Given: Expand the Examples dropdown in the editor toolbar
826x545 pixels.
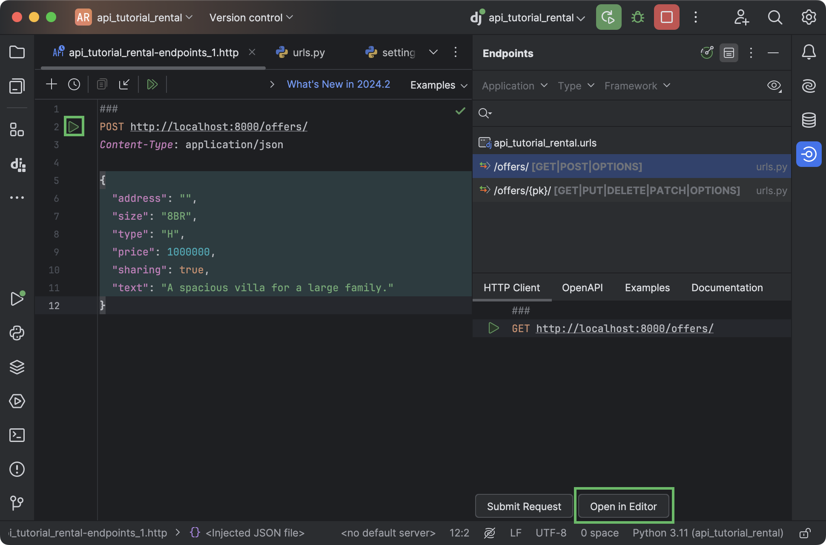Looking at the screenshot, I should (438, 85).
